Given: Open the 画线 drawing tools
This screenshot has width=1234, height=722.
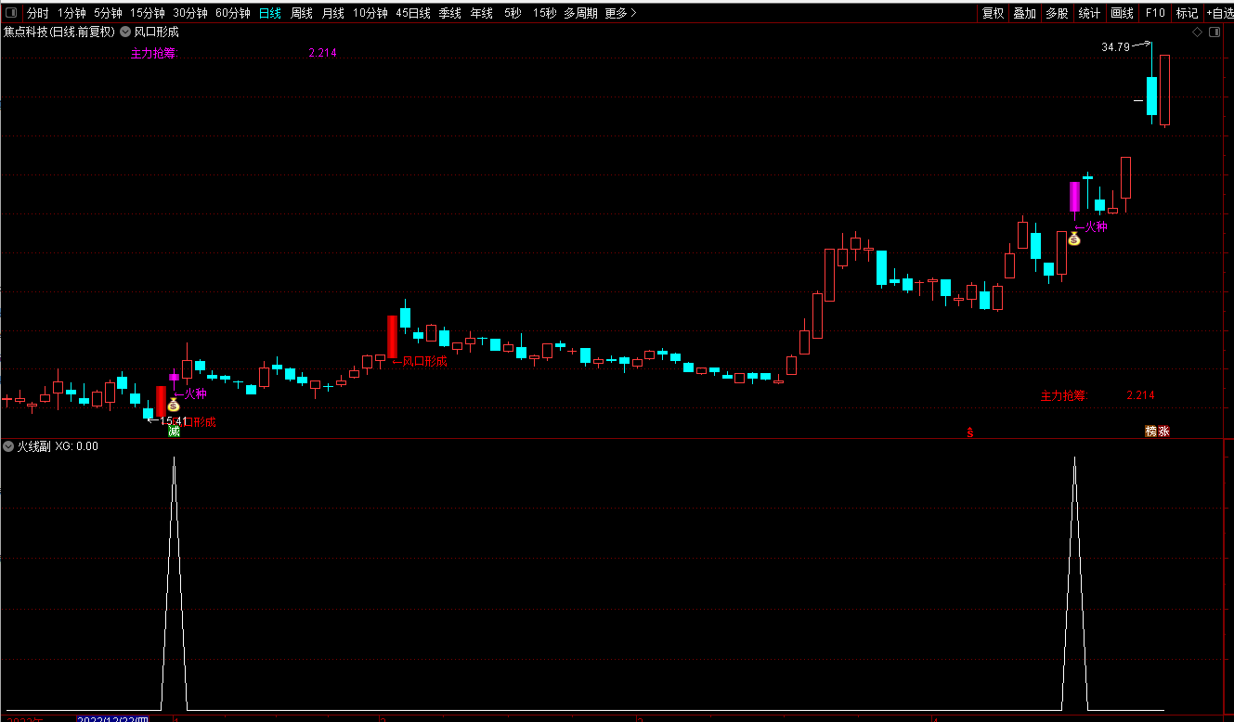Looking at the screenshot, I should pos(1123,13).
